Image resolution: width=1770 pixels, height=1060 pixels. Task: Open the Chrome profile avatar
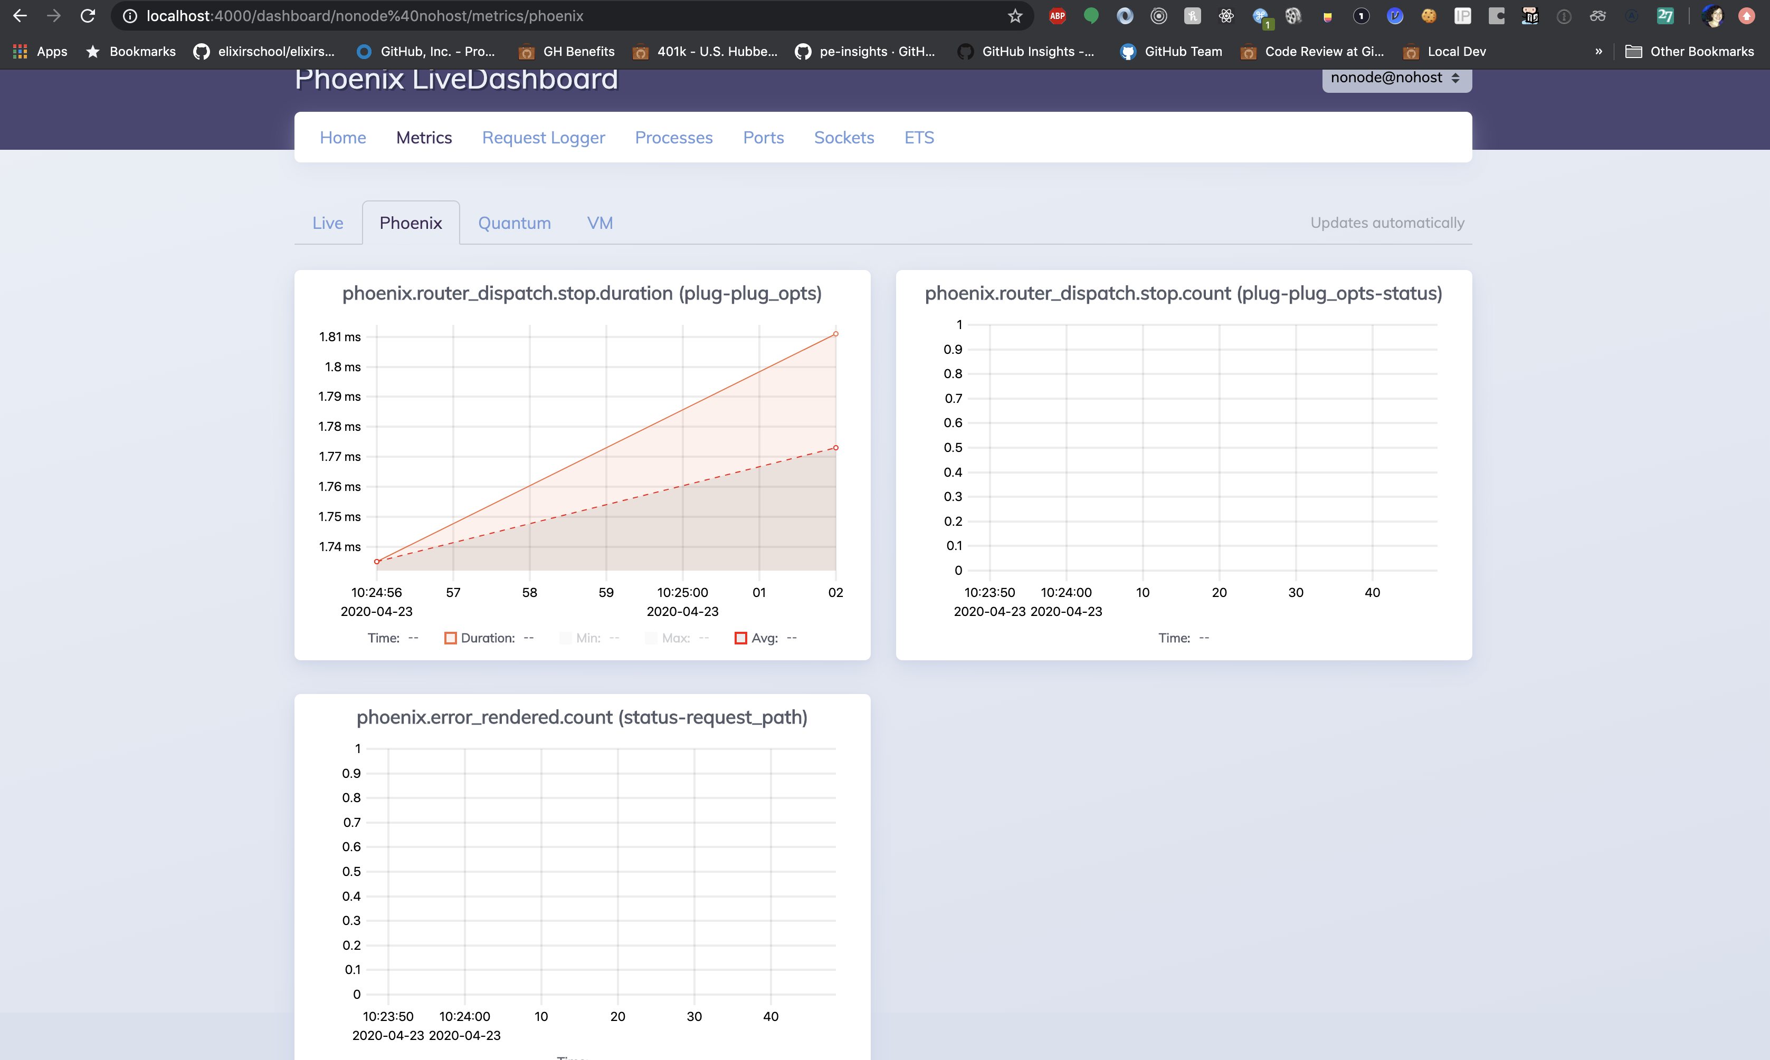[x=1713, y=16]
